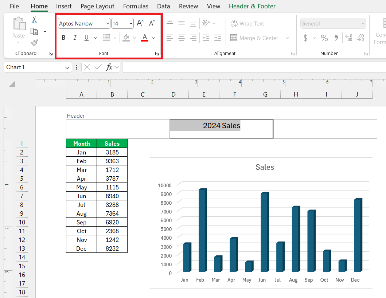
Task: Apply the red Font Color
Action: [x=145, y=38]
